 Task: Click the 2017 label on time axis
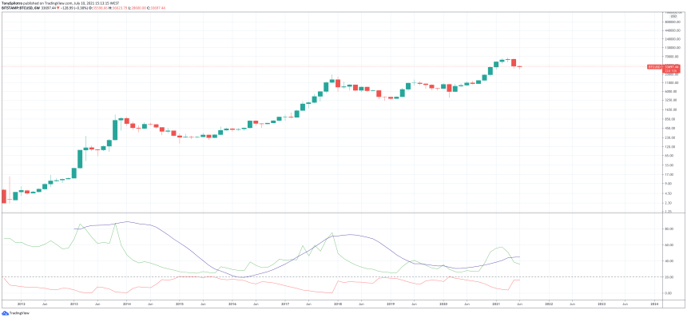click(285, 303)
